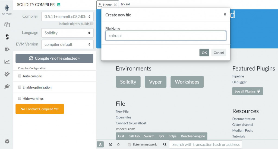Click the pending transactions count 0
The image size is (278, 149).
click(x=118, y=145)
